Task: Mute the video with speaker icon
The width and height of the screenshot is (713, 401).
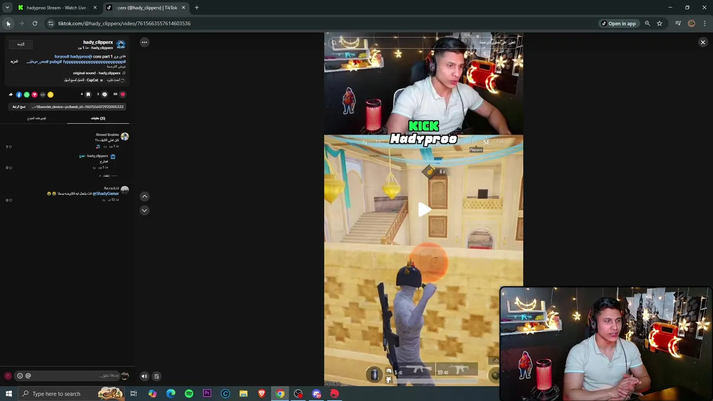Action: click(x=144, y=376)
